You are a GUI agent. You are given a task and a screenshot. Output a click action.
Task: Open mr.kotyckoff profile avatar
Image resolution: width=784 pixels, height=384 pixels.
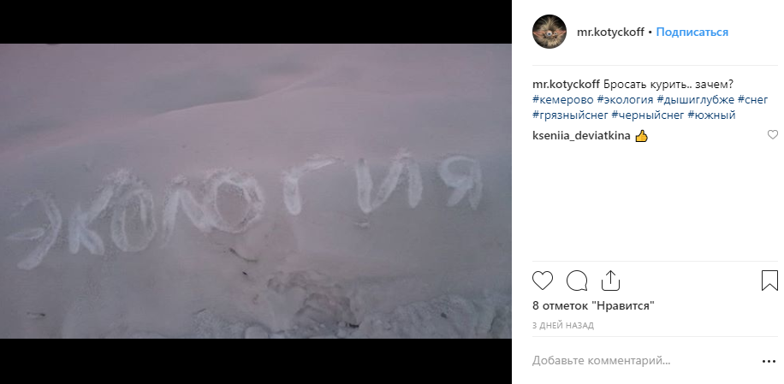point(549,32)
